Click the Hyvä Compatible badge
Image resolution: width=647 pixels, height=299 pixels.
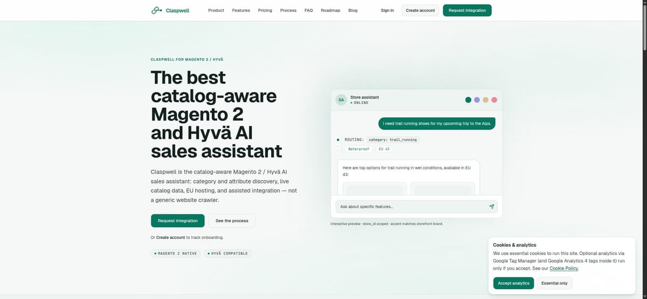click(228, 253)
